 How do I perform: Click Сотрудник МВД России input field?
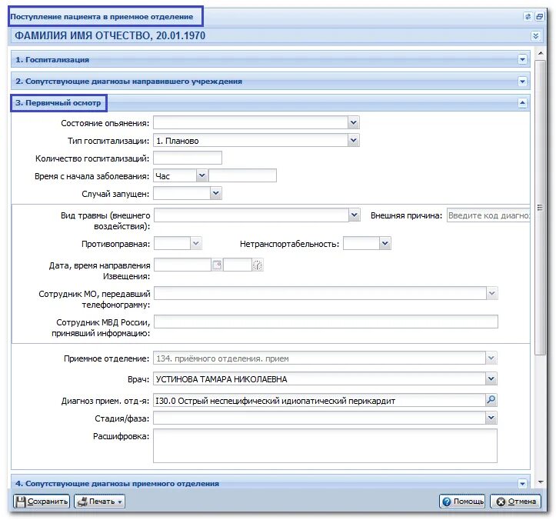pyautogui.click(x=326, y=322)
